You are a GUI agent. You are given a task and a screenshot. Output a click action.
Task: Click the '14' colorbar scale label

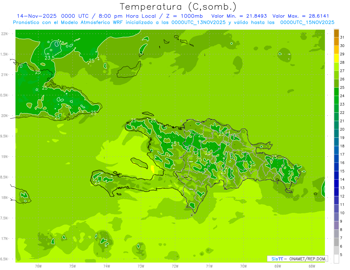click(342, 179)
